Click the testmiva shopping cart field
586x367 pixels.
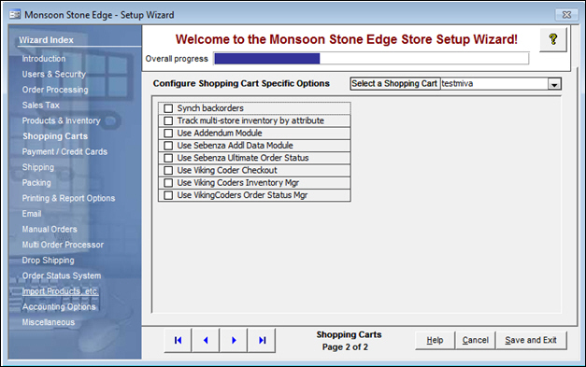494,84
